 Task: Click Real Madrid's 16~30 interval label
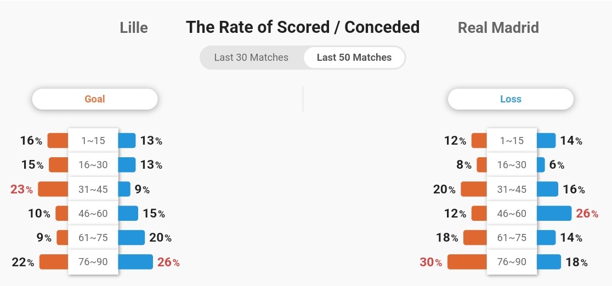coord(512,165)
